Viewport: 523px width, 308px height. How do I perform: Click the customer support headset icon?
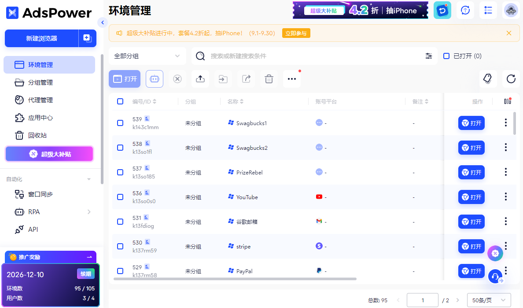click(x=495, y=276)
